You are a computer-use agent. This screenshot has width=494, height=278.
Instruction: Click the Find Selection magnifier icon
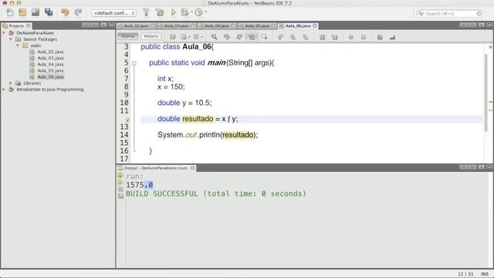point(215,37)
